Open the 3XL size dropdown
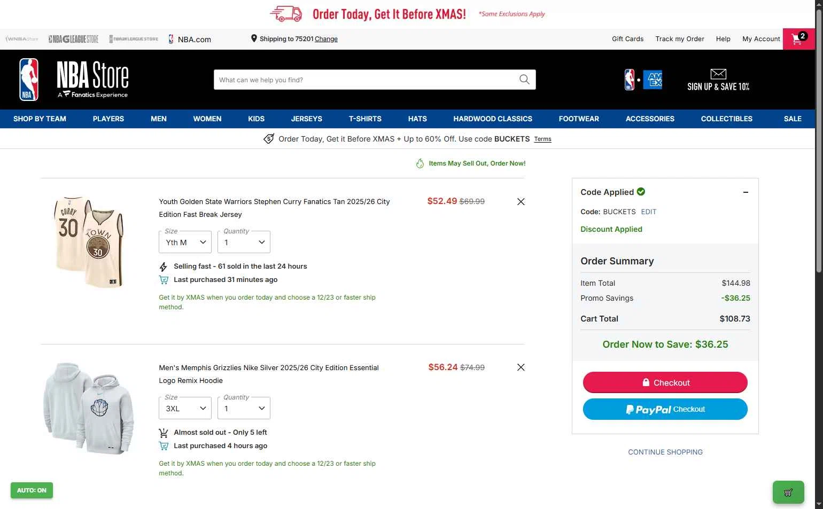Image resolution: width=823 pixels, height=509 pixels. click(185, 409)
